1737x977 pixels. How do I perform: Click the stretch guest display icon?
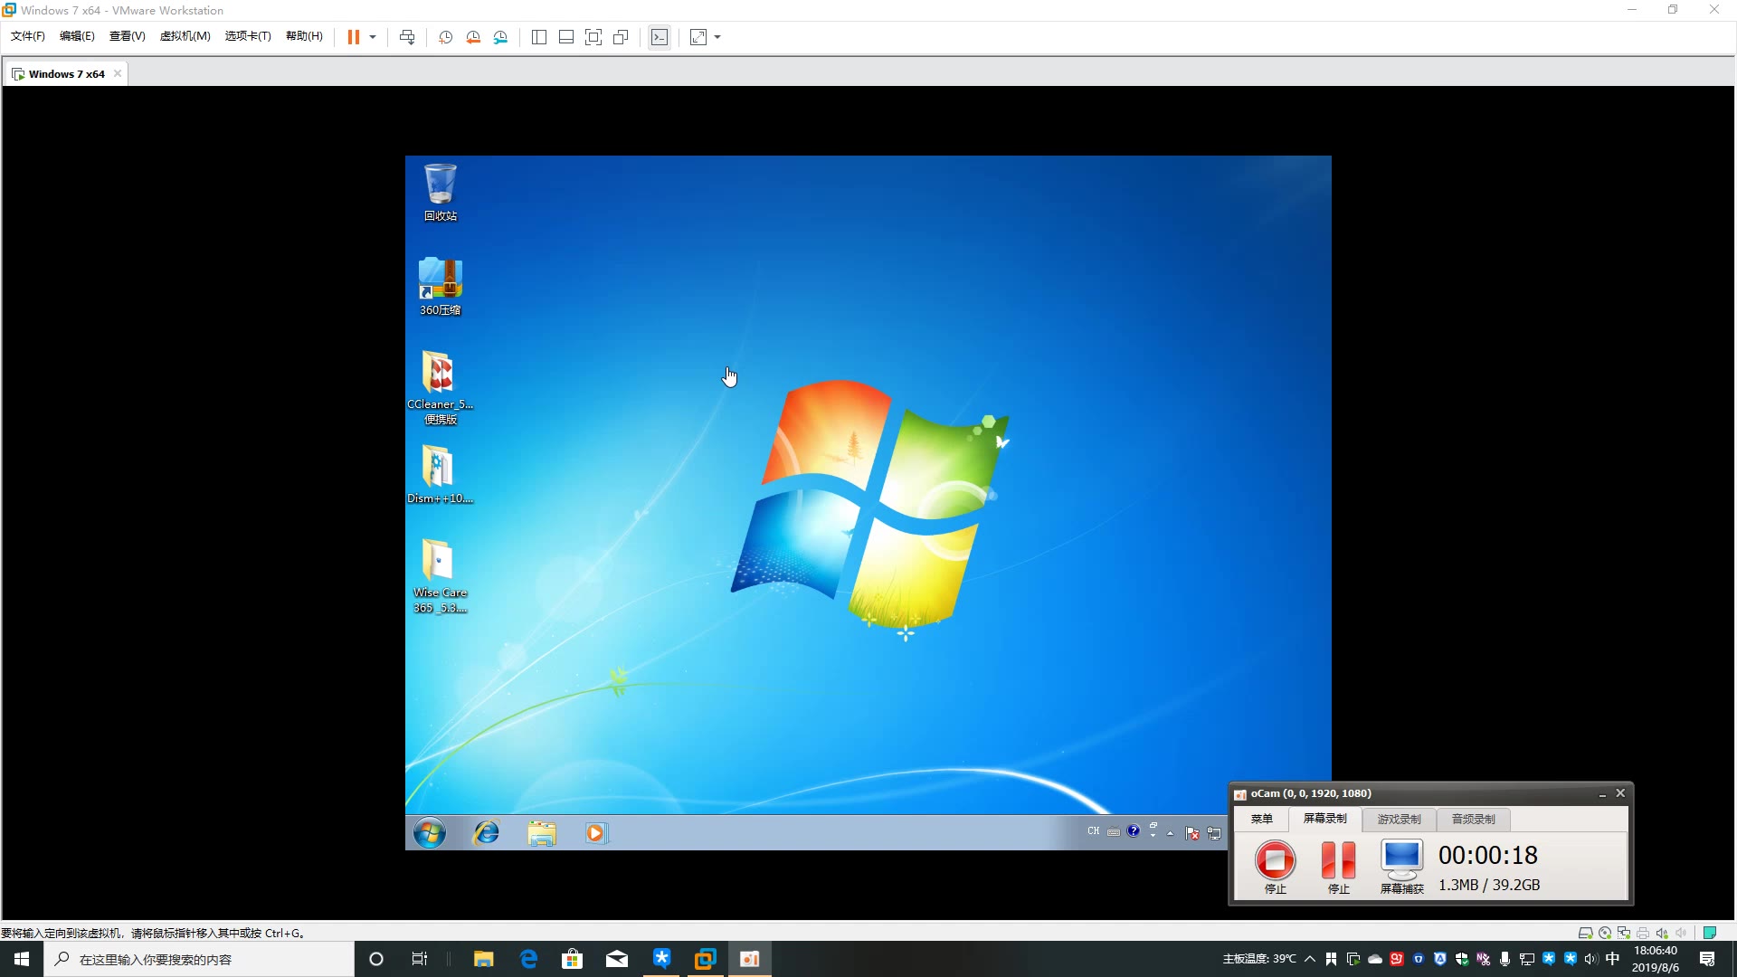click(698, 37)
